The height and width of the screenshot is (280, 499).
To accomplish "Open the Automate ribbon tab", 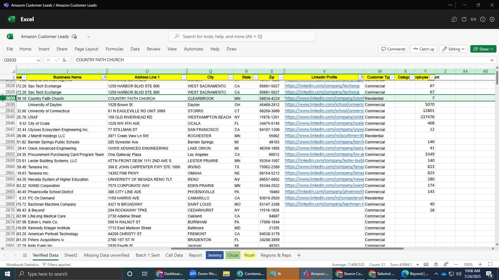I will tap(193, 49).
